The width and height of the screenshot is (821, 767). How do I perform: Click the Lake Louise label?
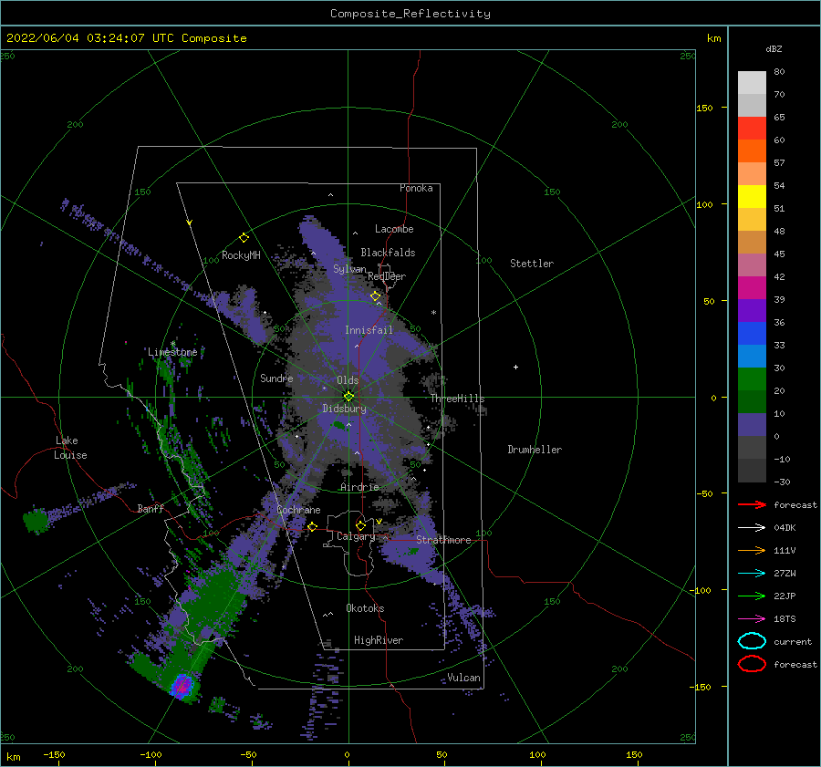tap(70, 448)
